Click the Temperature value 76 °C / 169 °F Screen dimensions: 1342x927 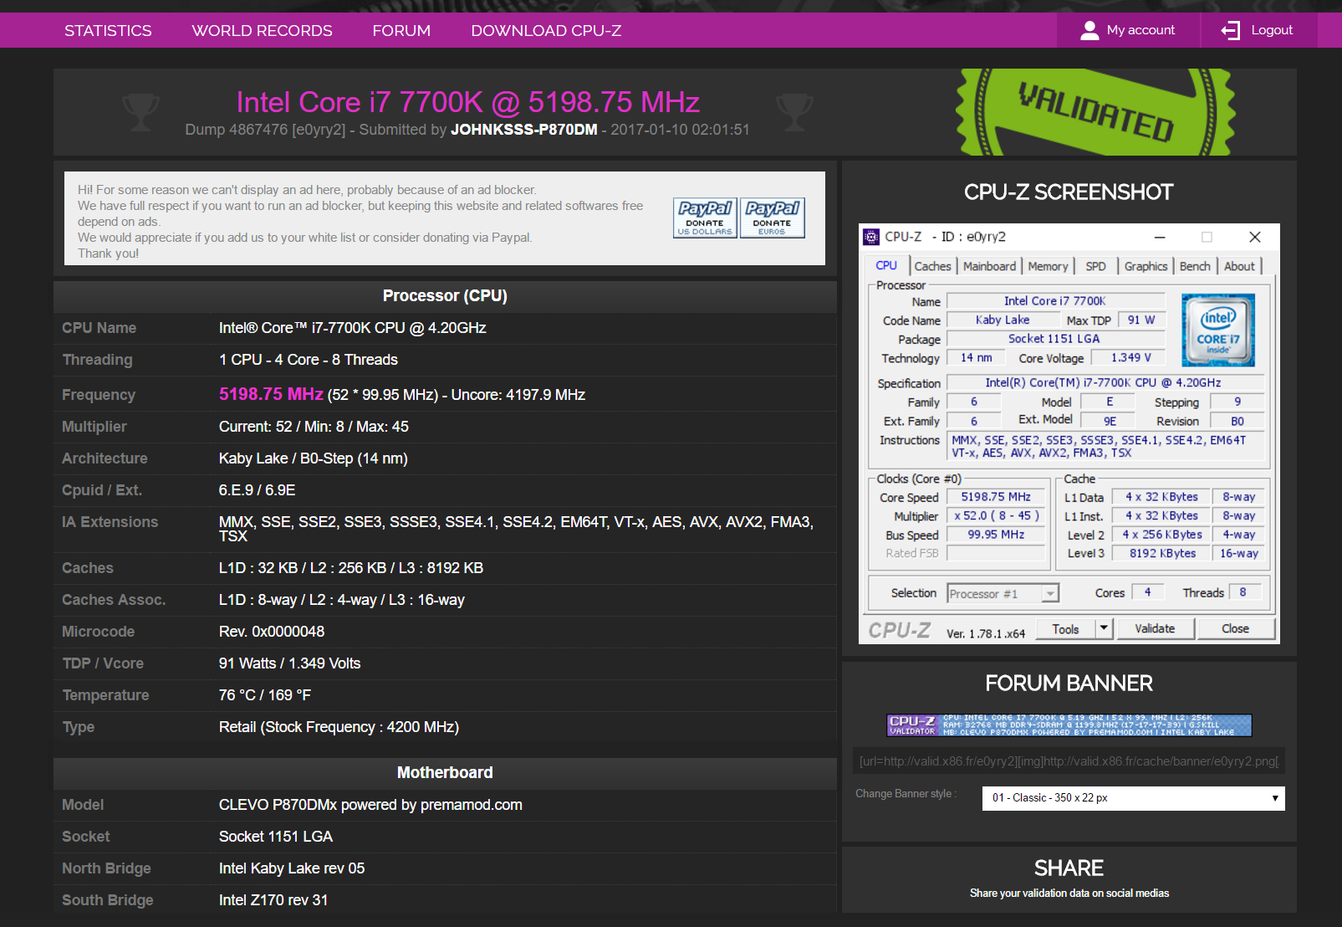(265, 695)
